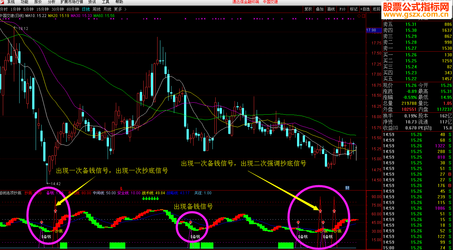Select the 卖一 15.27 order row
The image size is (453, 250).
click(417, 48)
